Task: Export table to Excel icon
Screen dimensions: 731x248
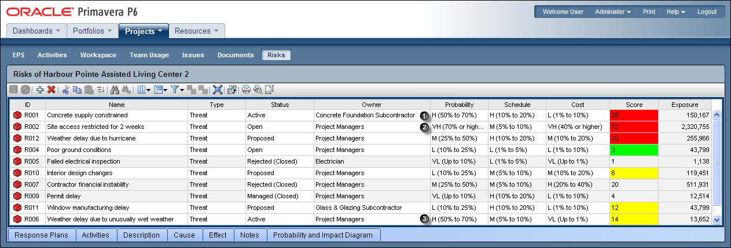Action: point(232,90)
